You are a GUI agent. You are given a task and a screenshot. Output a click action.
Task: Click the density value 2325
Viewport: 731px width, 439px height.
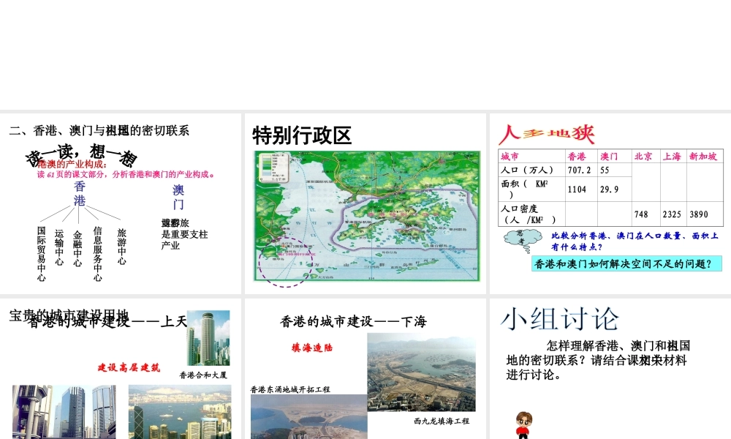click(672, 214)
